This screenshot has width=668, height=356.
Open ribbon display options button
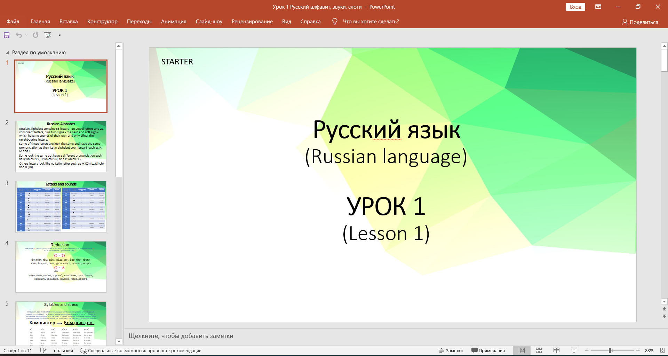pyautogui.click(x=598, y=7)
